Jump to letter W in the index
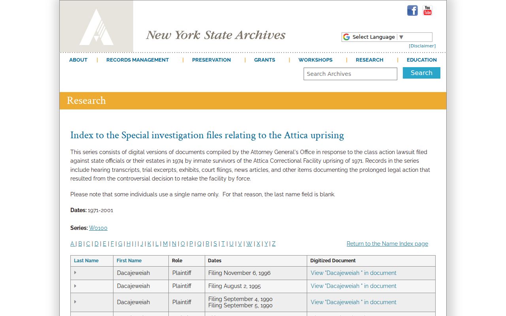 click(x=249, y=244)
